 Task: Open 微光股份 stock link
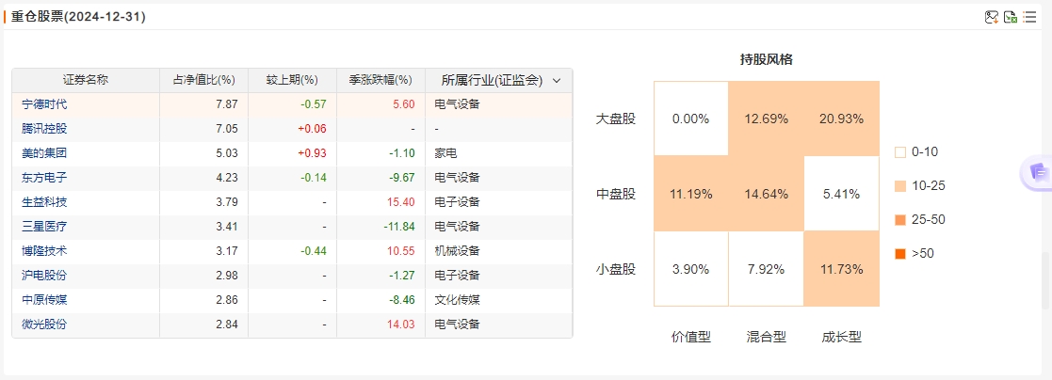click(44, 325)
